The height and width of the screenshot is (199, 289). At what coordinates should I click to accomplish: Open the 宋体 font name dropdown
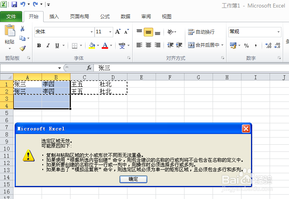coord(91,32)
